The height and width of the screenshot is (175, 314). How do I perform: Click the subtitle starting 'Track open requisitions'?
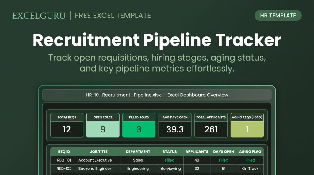click(157, 63)
